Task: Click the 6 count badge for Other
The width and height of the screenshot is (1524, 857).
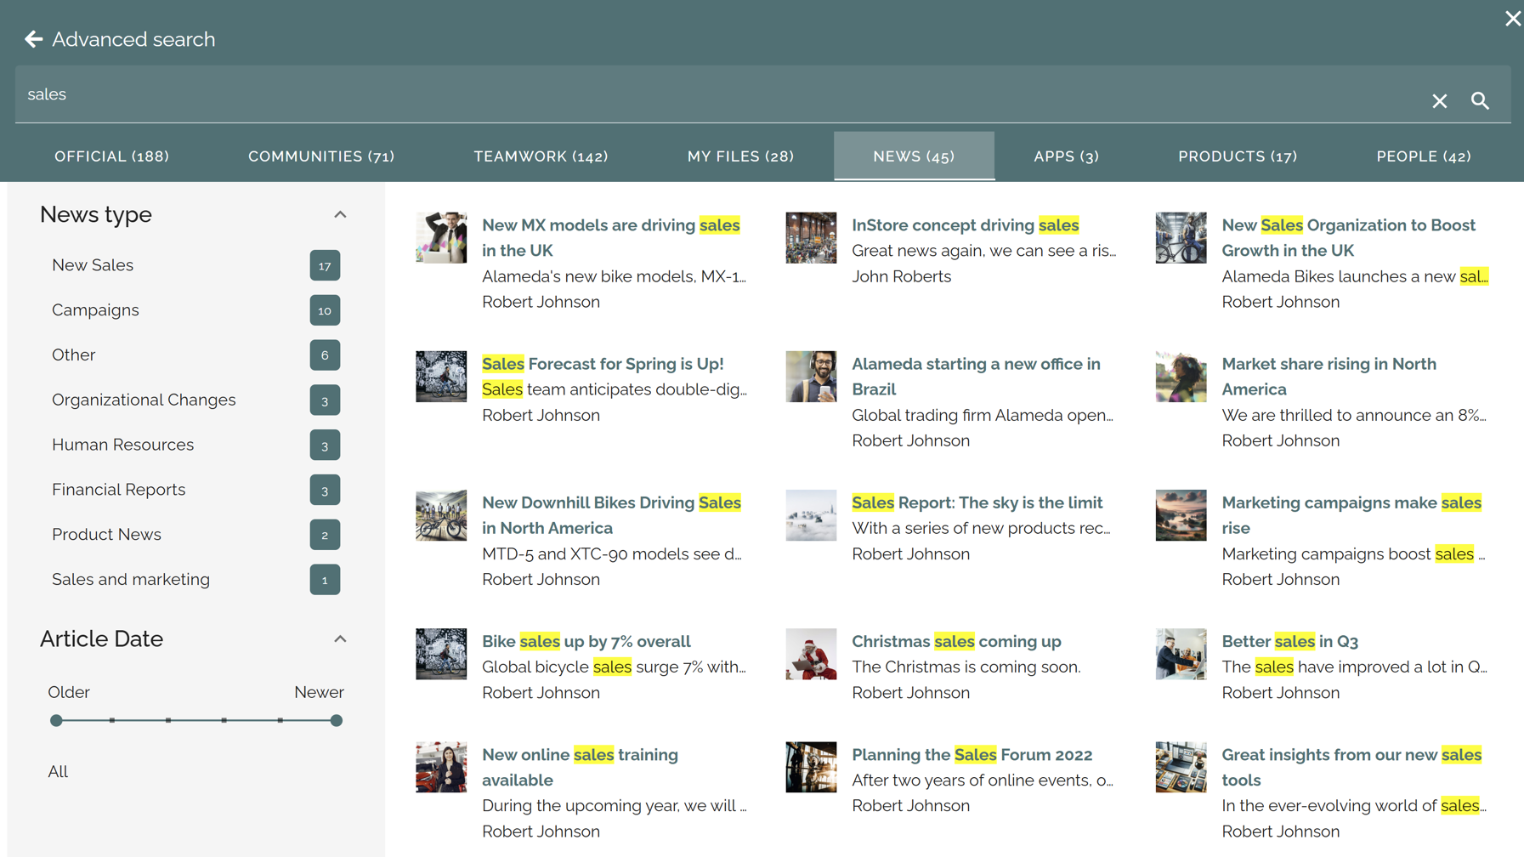Action: pos(325,355)
